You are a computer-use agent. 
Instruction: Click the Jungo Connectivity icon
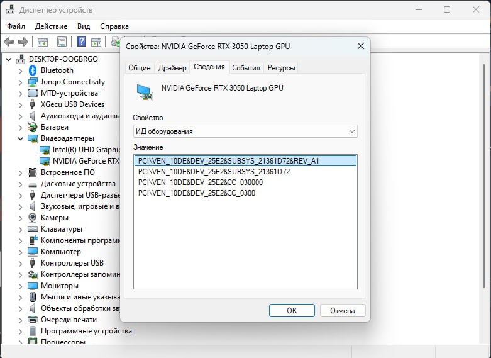coord(33,82)
